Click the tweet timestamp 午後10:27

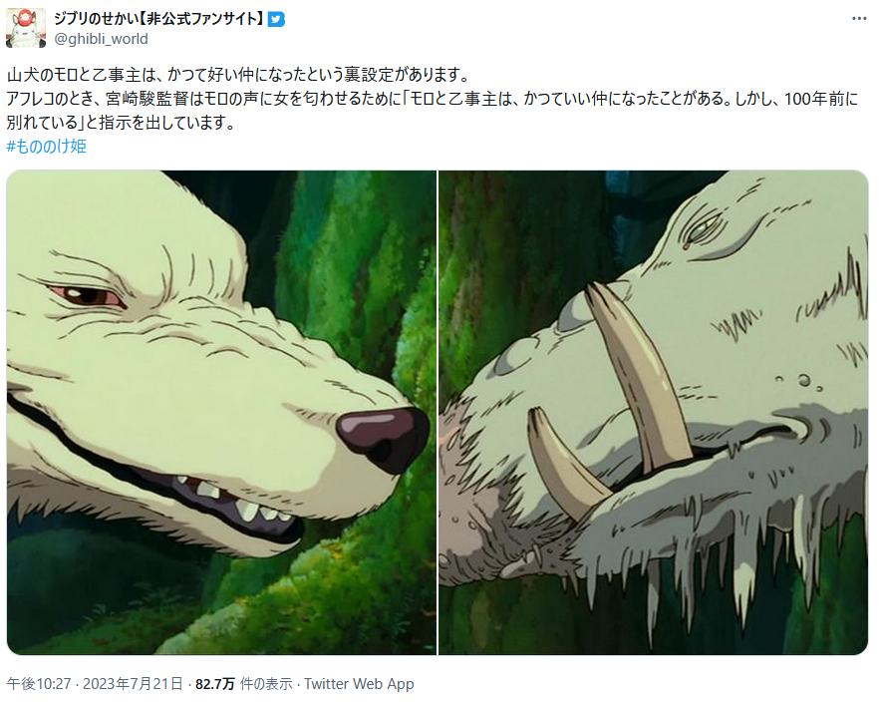point(39,684)
